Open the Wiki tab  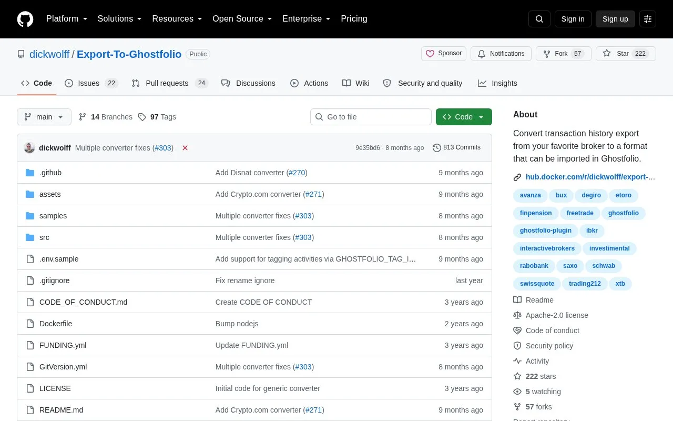[356, 83]
